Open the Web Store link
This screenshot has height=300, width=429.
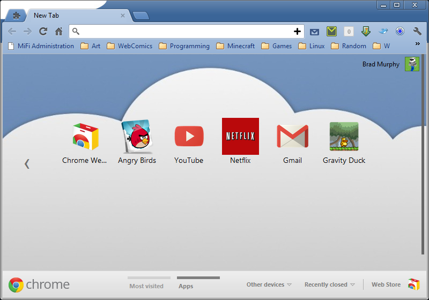[x=386, y=284]
